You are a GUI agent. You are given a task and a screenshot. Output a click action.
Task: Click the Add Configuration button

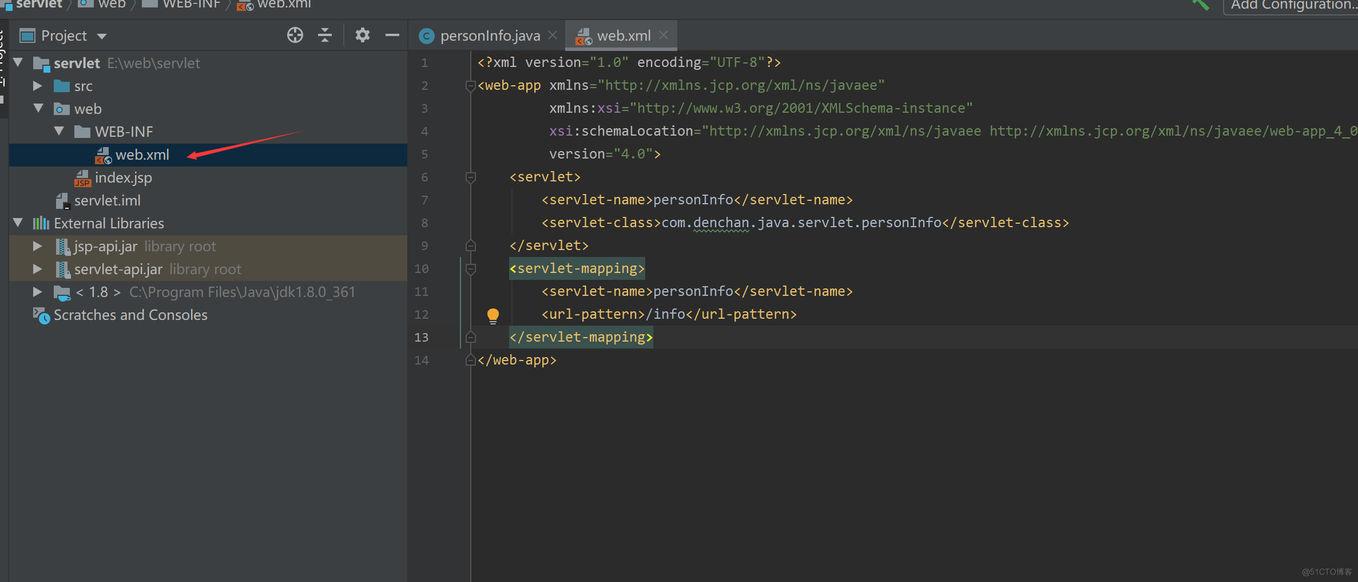[1292, 6]
